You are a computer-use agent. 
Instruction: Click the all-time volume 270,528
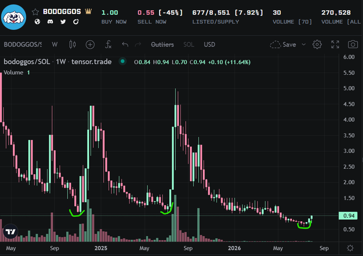click(x=336, y=12)
